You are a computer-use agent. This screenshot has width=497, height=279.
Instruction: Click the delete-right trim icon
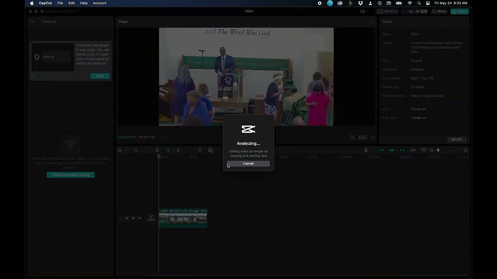[178, 150]
